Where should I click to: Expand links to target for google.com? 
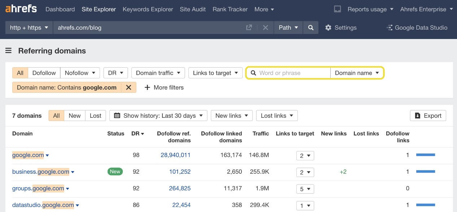point(305,156)
